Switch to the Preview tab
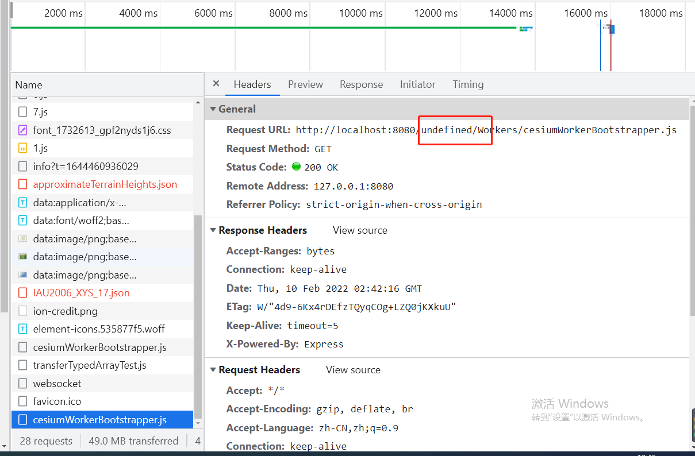The image size is (695, 456). (x=305, y=84)
